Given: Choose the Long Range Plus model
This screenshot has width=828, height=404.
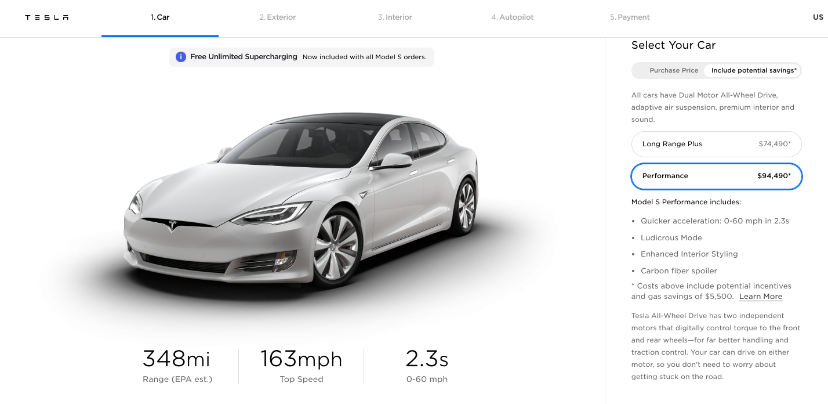Looking at the screenshot, I should click(716, 144).
